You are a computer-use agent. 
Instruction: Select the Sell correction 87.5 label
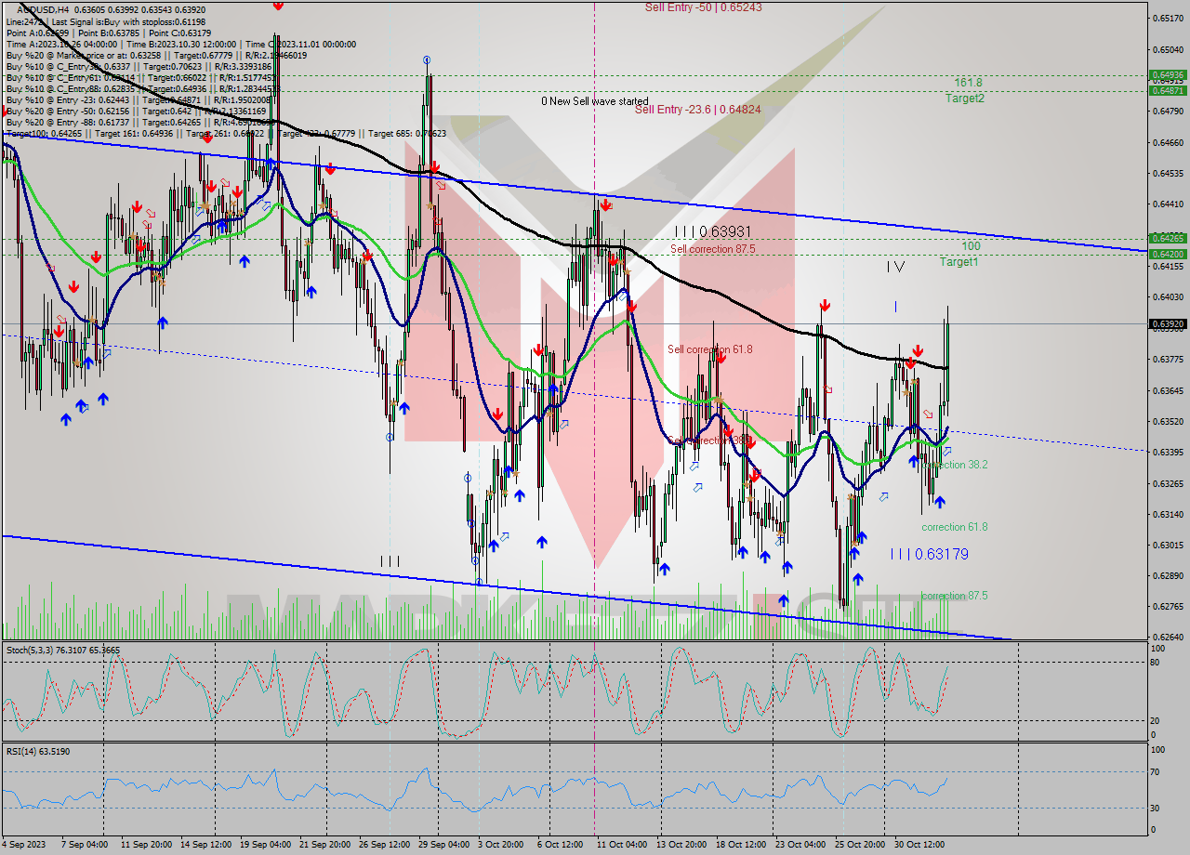click(x=713, y=249)
